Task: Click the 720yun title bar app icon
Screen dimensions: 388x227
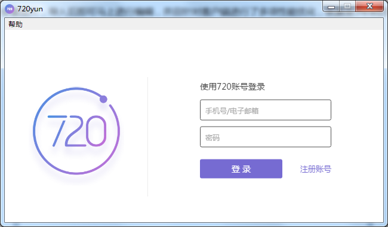Action: (x=10, y=9)
